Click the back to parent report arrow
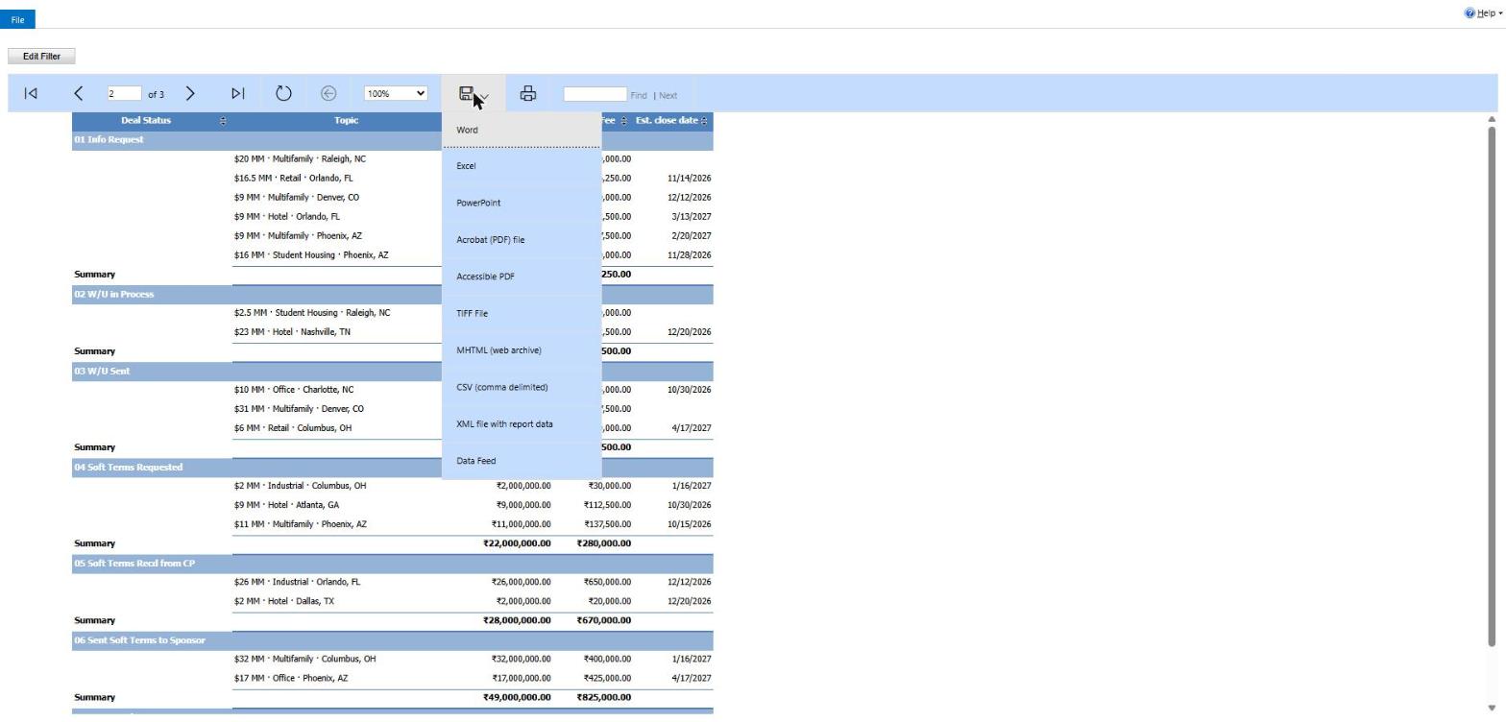Screen dimensions: 1506x722 coord(328,93)
